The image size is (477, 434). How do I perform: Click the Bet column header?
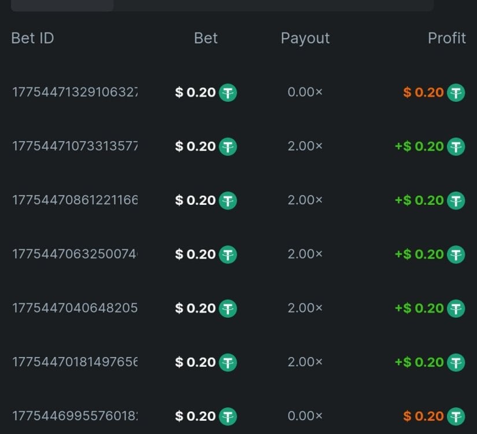(206, 38)
